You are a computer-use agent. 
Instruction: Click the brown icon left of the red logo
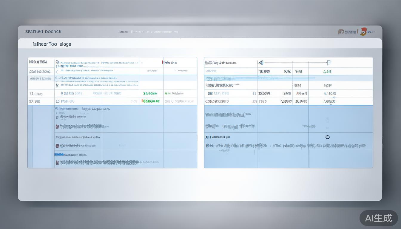(x=341, y=32)
